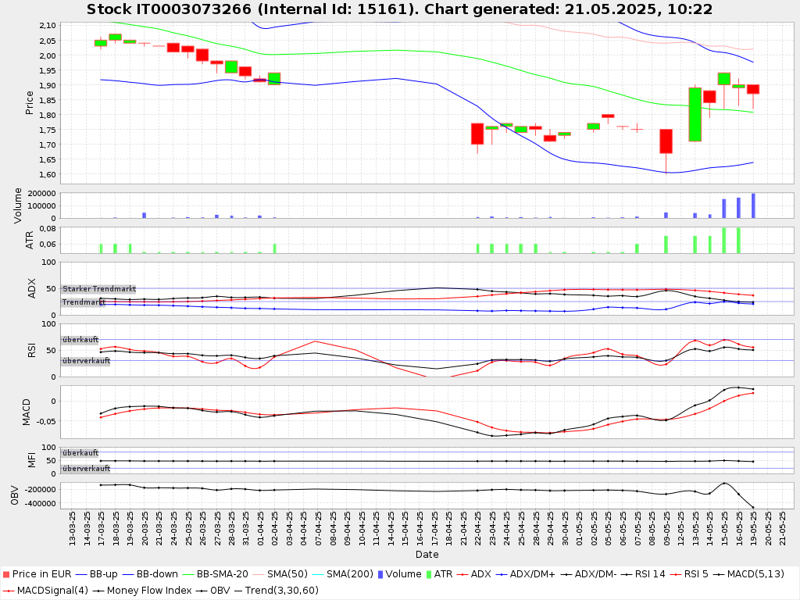The height and width of the screenshot is (600, 800).
Task: Click the ADX/DM- legend label
Action: [x=596, y=574]
